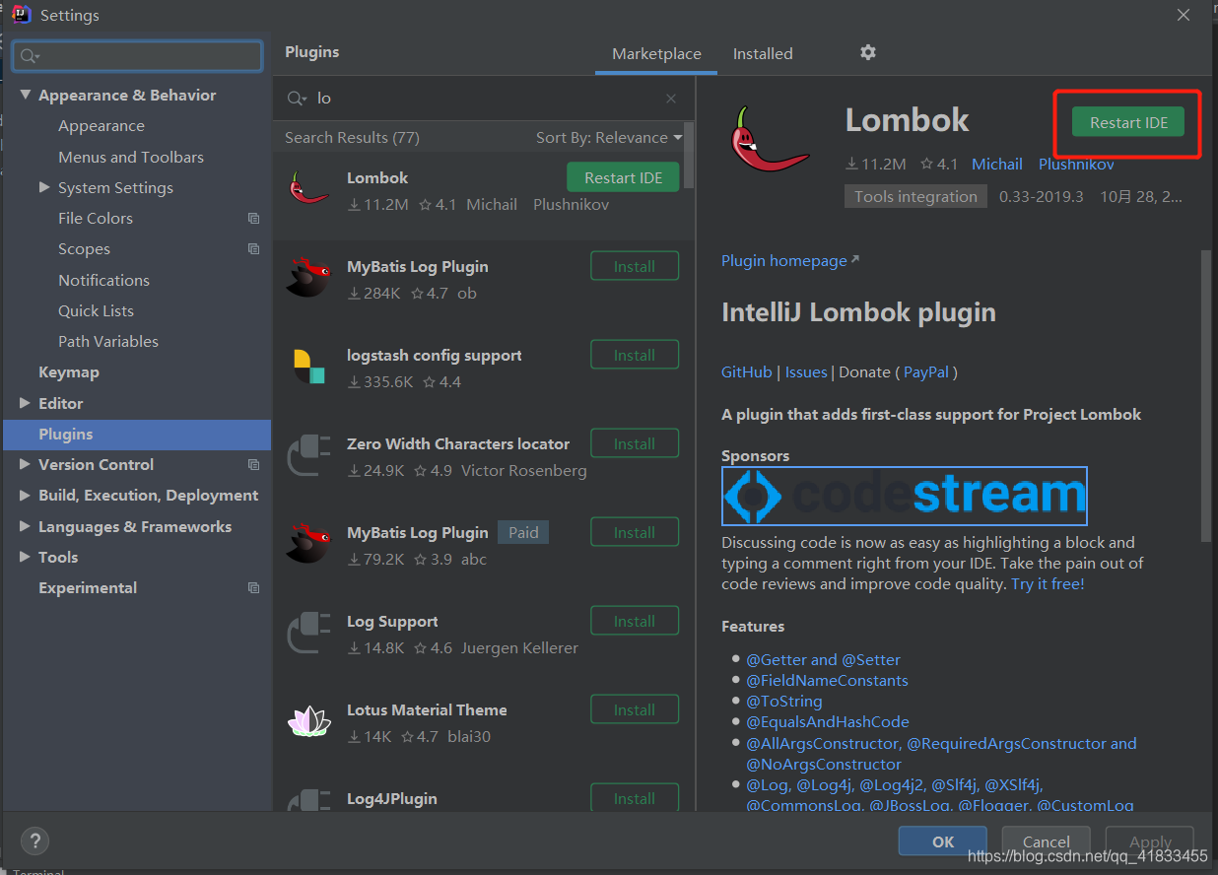The height and width of the screenshot is (875, 1218).
Task: Click the Lotus Material Theme lotus icon
Action: click(x=308, y=721)
